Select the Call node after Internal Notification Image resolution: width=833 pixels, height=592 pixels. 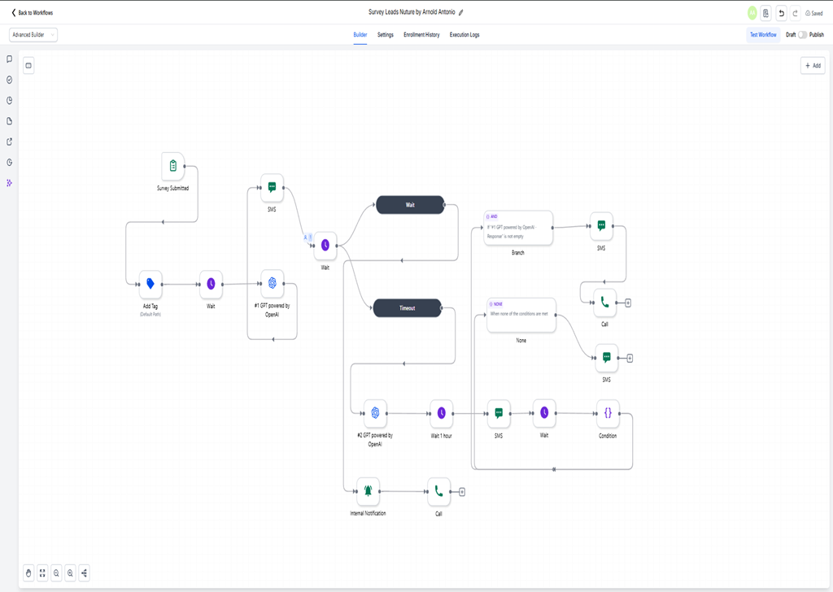[x=438, y=492]
